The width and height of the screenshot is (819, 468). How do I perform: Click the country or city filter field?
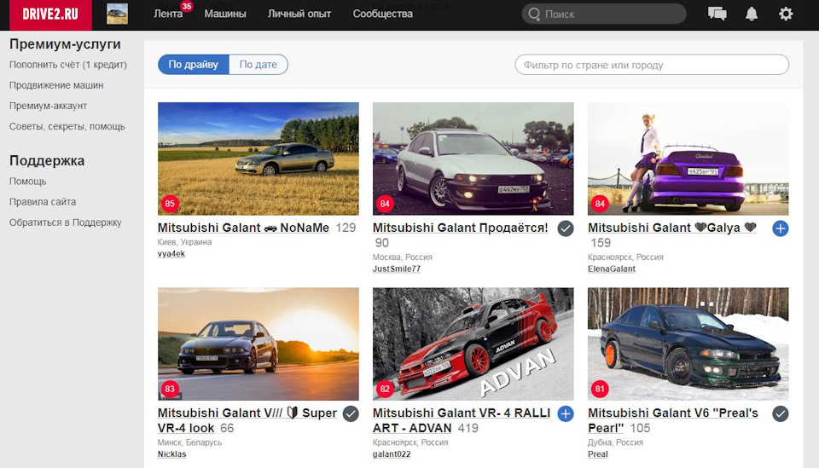(x=652, y=65)
